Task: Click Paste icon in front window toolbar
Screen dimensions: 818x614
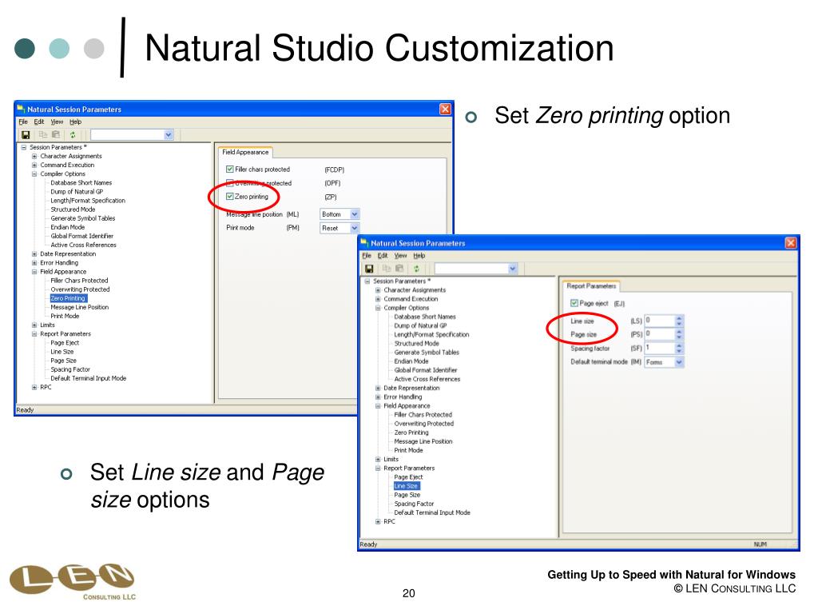Action: point(399,269)
